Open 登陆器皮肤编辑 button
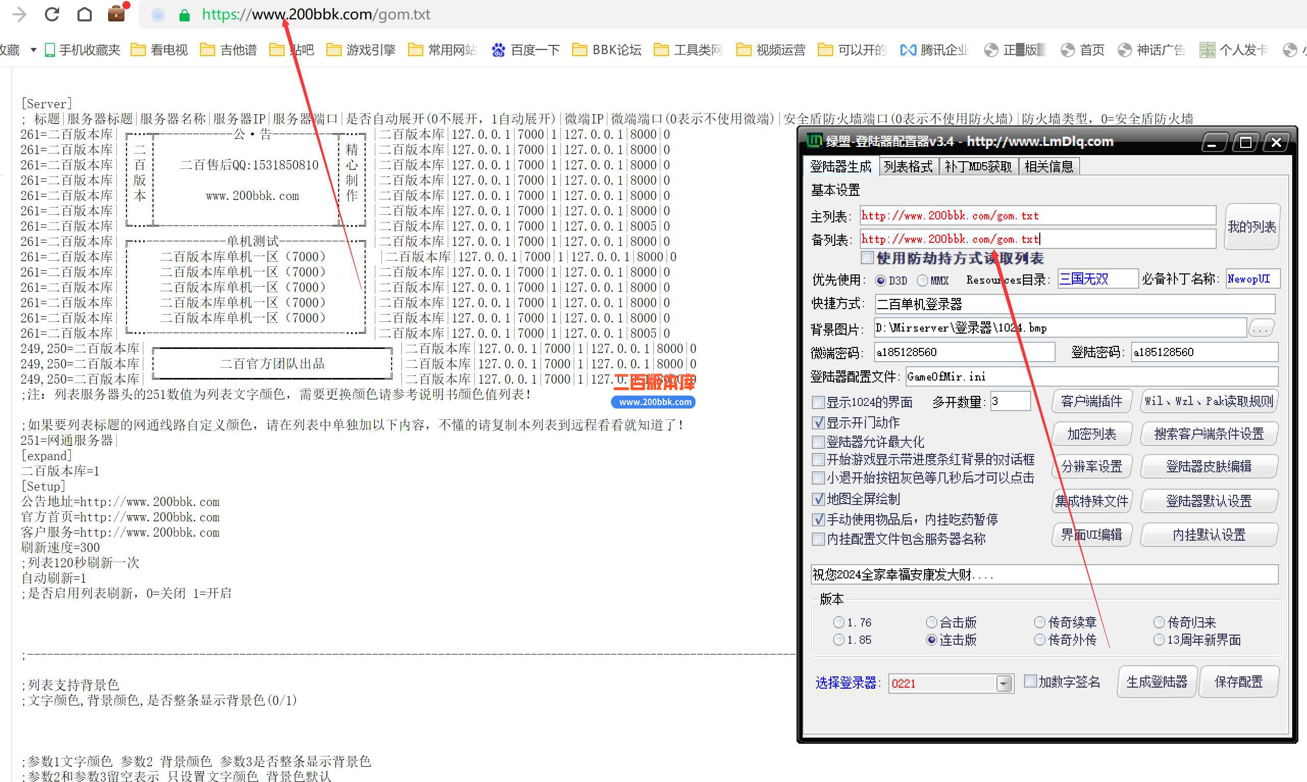This screenshot has height=782, width=1307. click(x=1209, y=467)
